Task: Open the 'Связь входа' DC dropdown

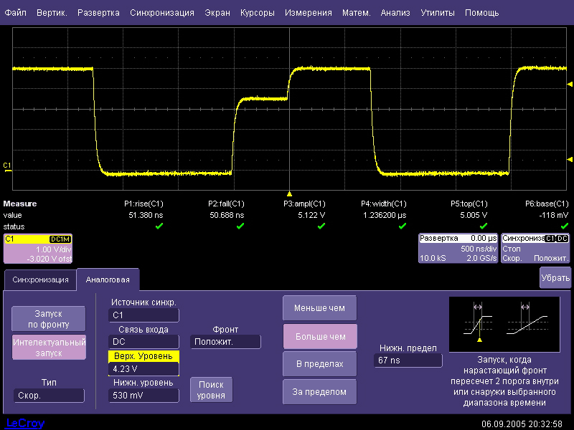Action: pos(143,342)
